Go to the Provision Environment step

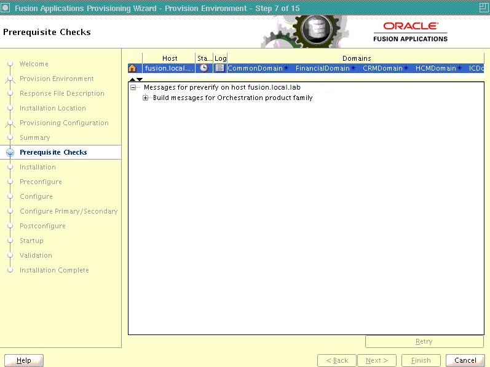point(57,79)
